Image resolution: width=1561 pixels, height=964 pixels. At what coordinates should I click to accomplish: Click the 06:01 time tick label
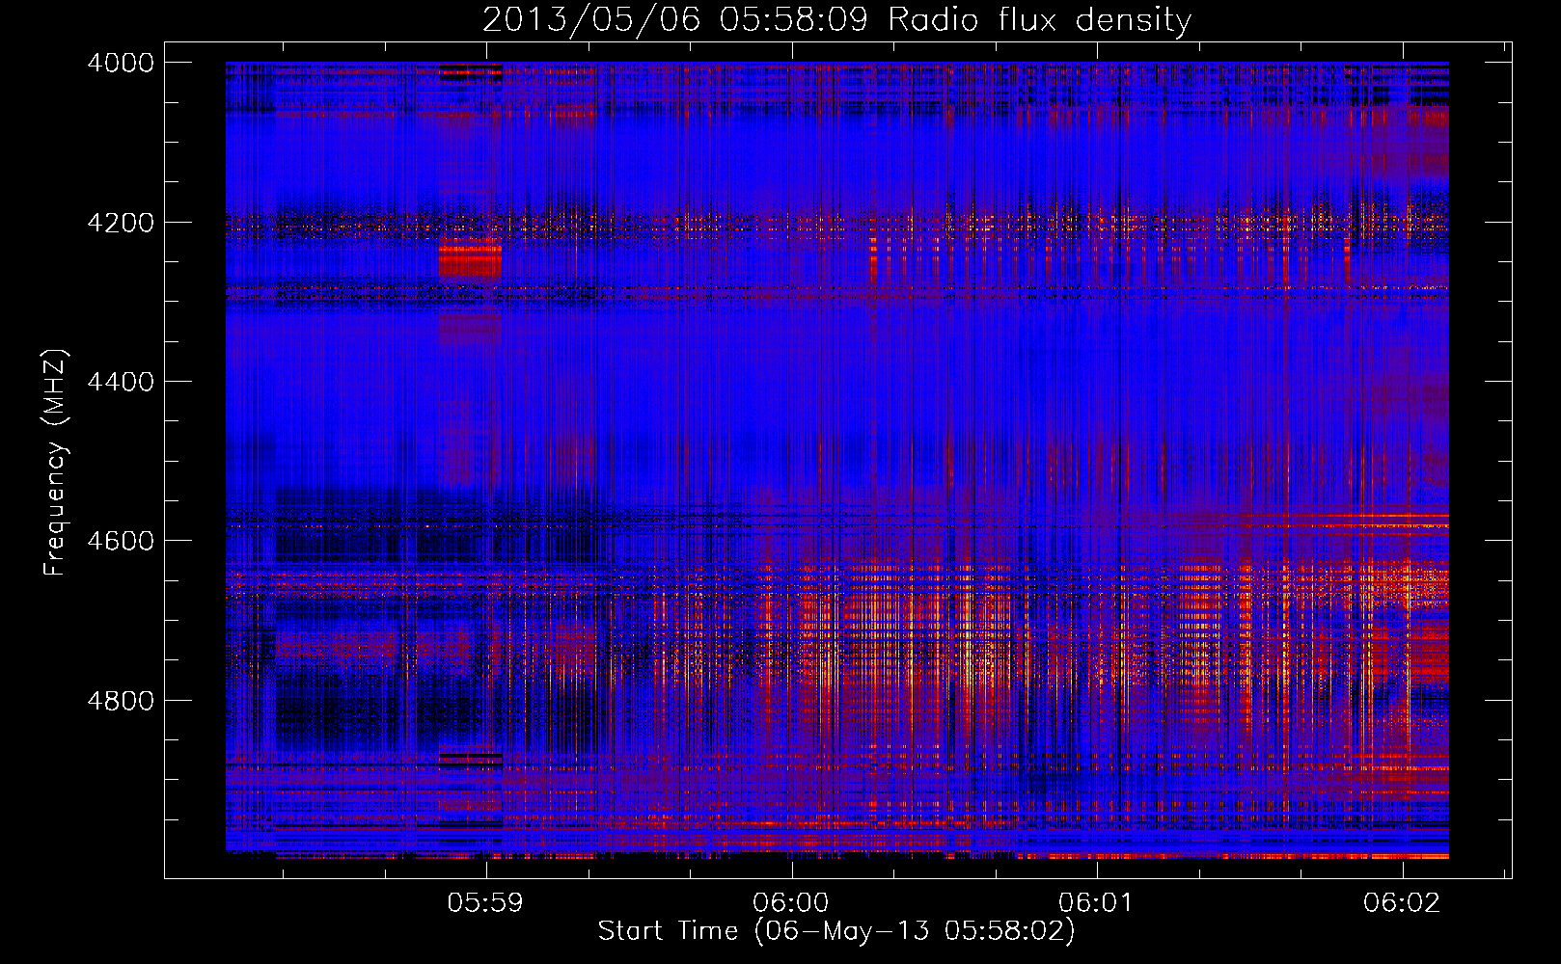tap(1096, 902)
